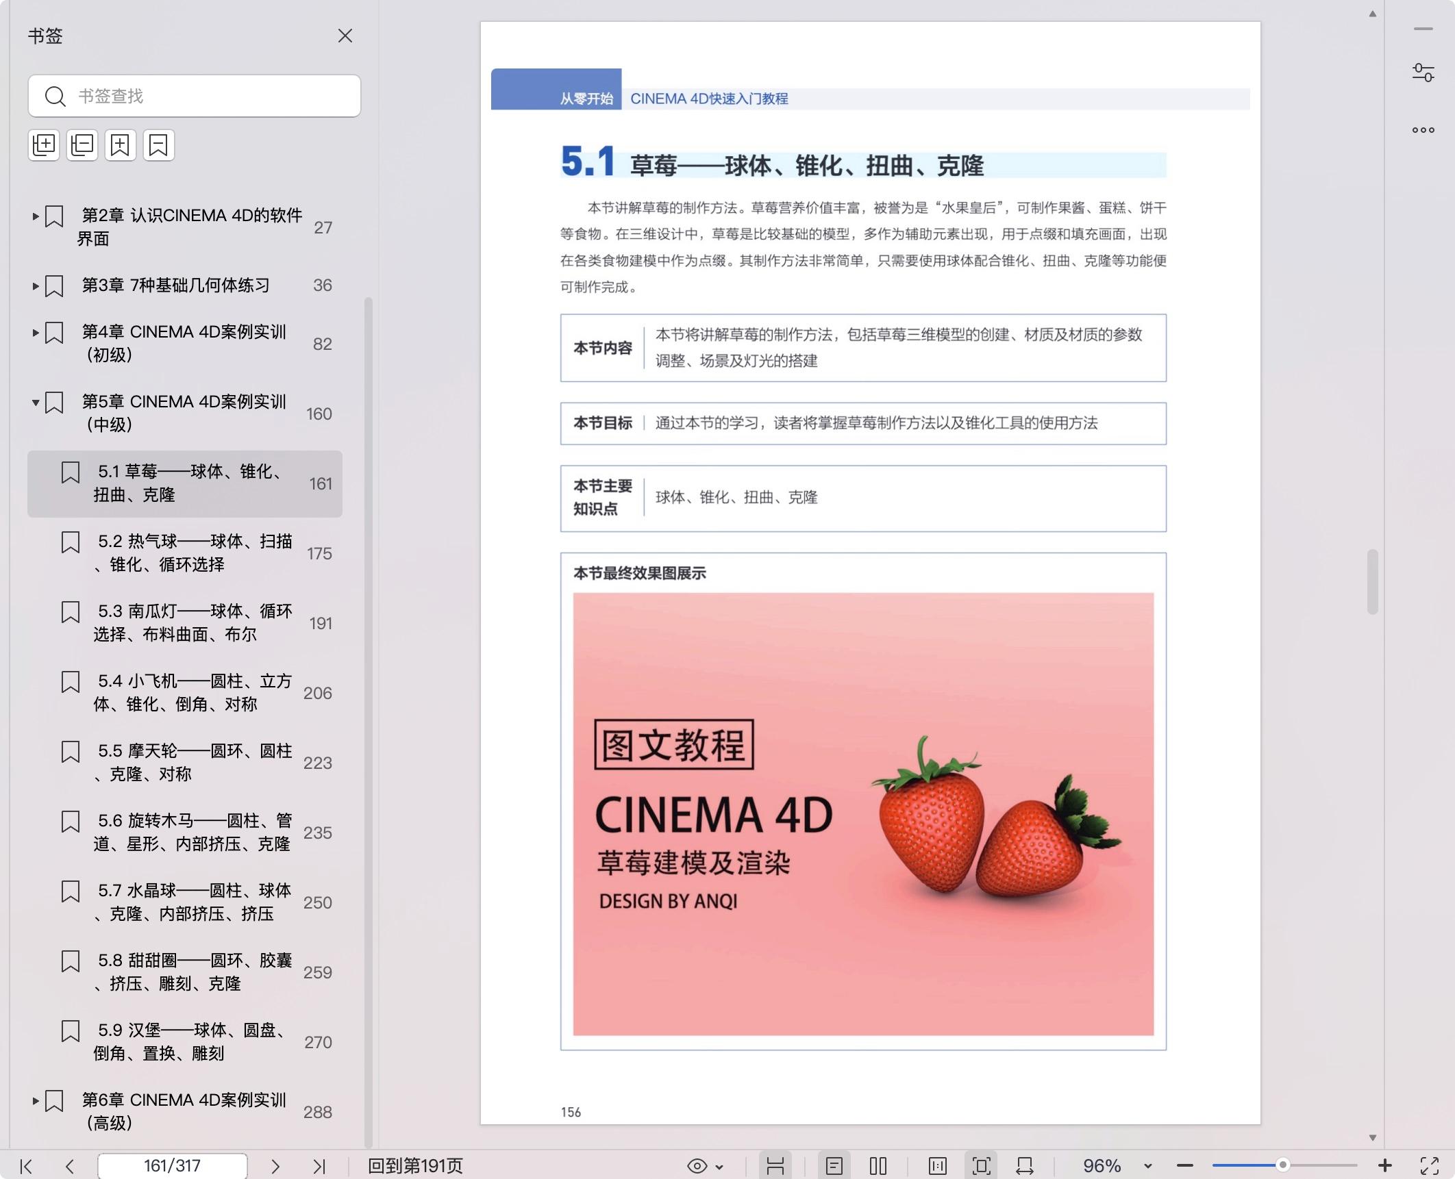Select two-page view icon
The image size is (1455, 1179).
tap(878, 1166)
